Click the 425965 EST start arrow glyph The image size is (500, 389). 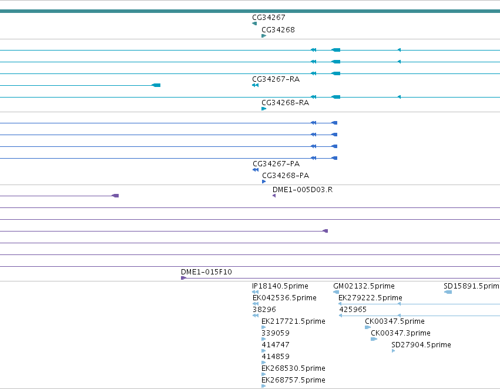341,316
